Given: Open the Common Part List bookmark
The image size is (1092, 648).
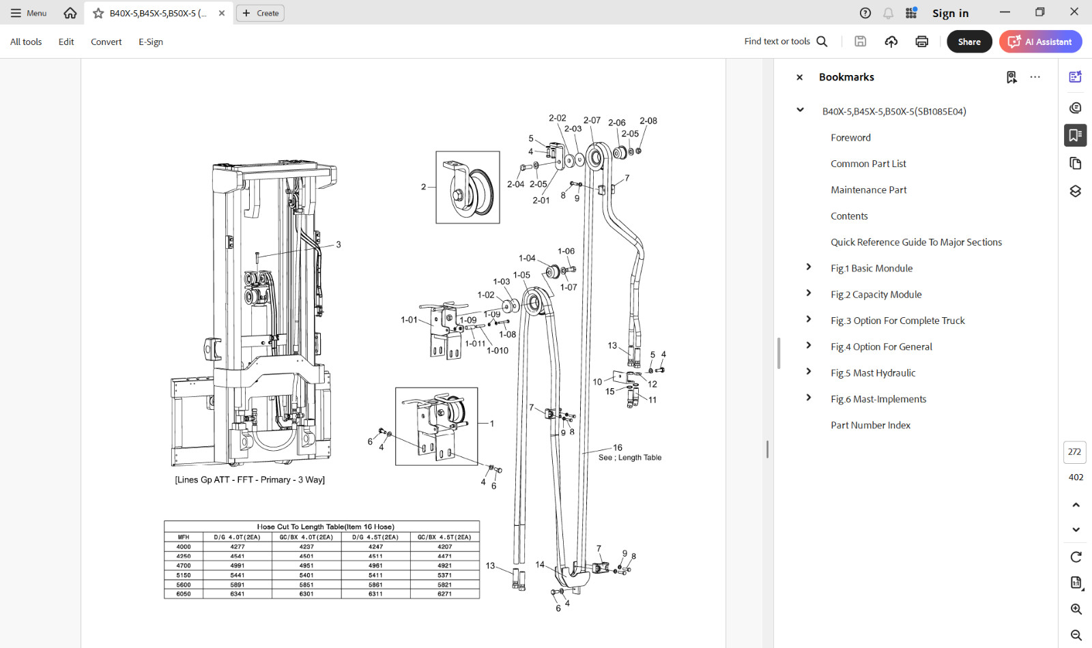Looking at the screenshot, I should pos(868,164).
